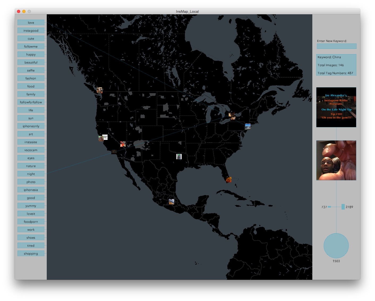This screenshot has height=301, width=375.
Task: Open the Jay Alexander's Instagram Radio image
Action: pos(336,107)
